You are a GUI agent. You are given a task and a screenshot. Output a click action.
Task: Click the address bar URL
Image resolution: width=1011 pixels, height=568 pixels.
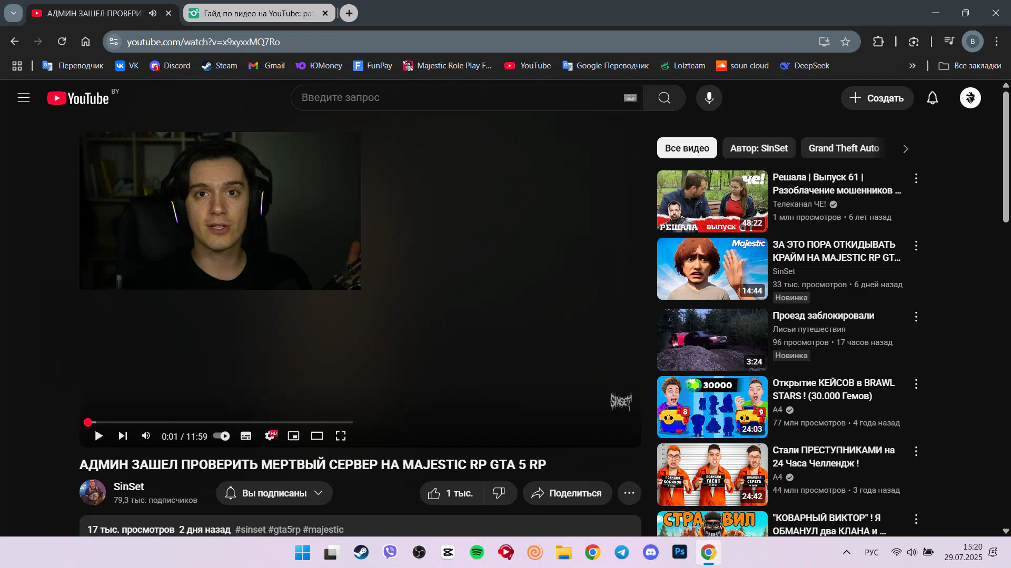[203, 42]
